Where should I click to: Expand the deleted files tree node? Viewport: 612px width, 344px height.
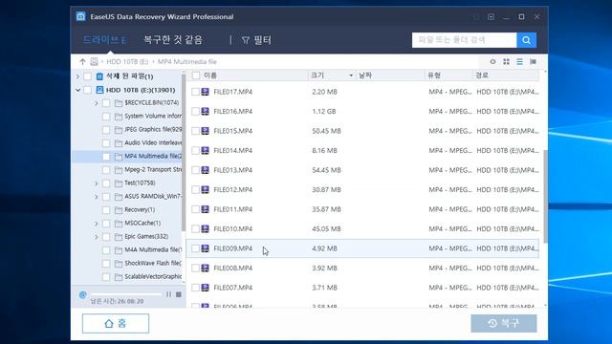click(x=77, y=76)
